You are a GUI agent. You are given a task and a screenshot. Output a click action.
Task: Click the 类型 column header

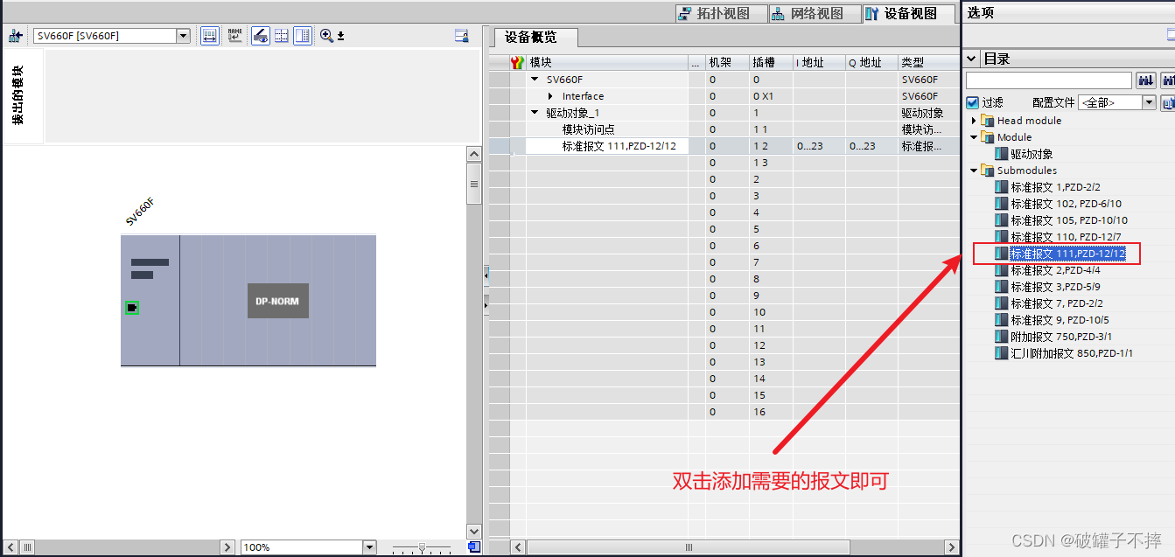click(929, 62)
